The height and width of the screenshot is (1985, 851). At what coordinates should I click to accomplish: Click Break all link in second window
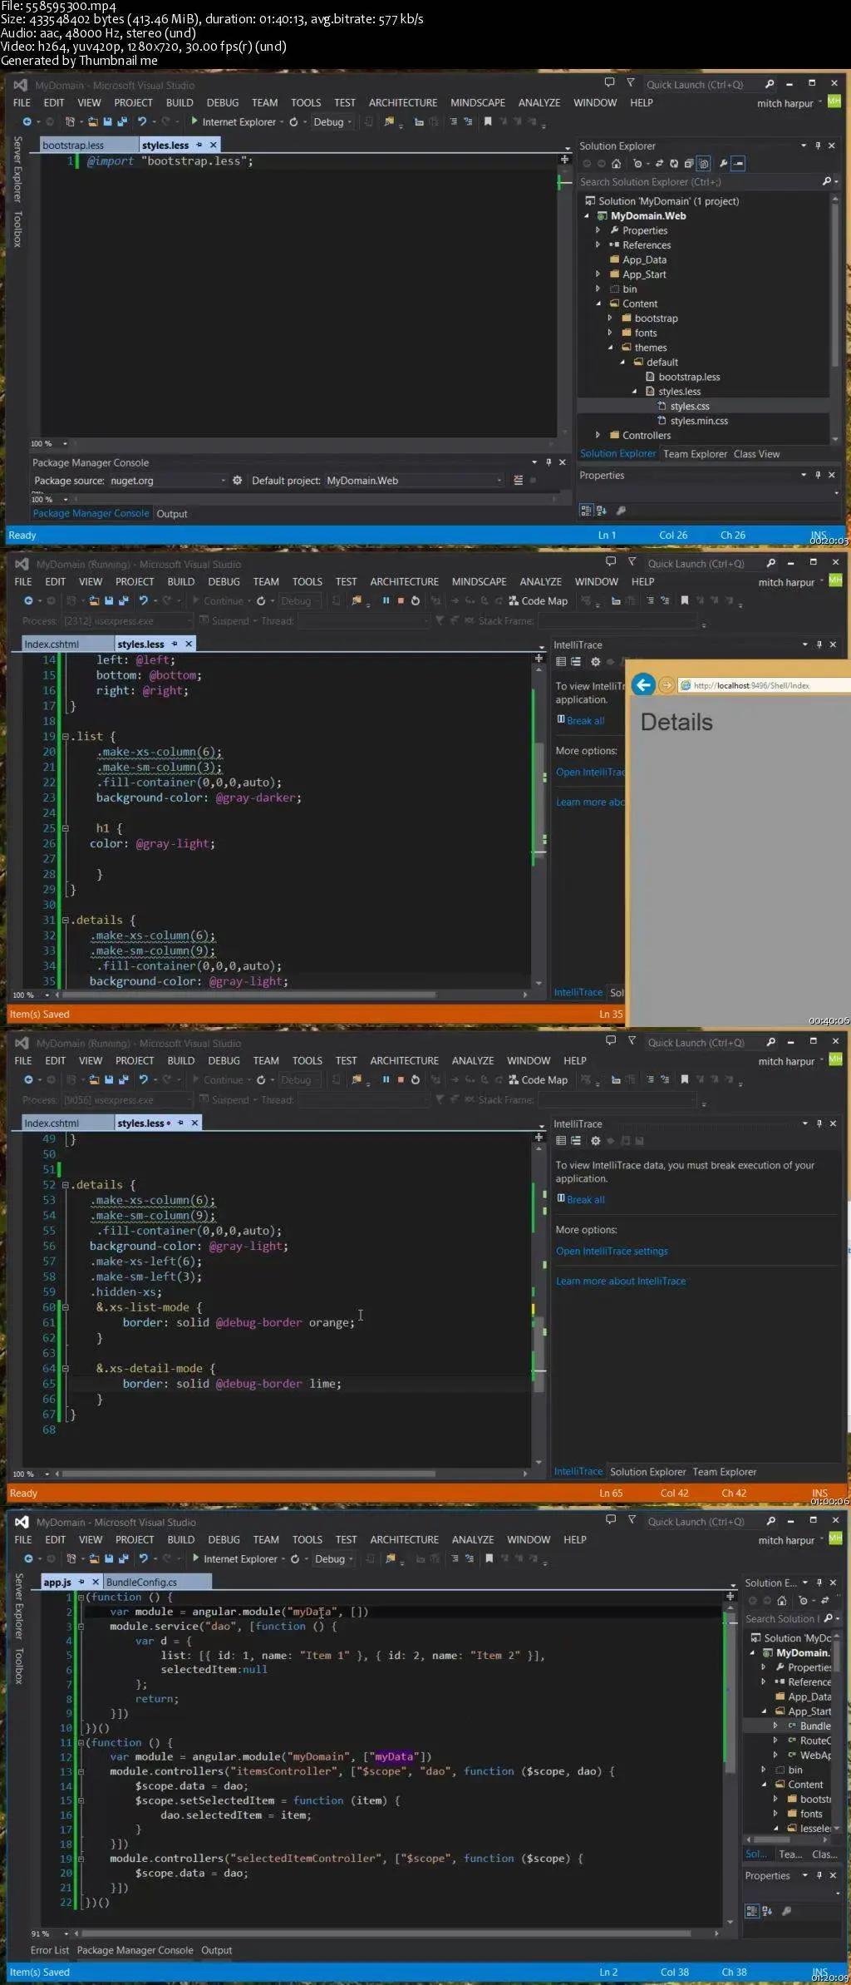tap(586, 721)
